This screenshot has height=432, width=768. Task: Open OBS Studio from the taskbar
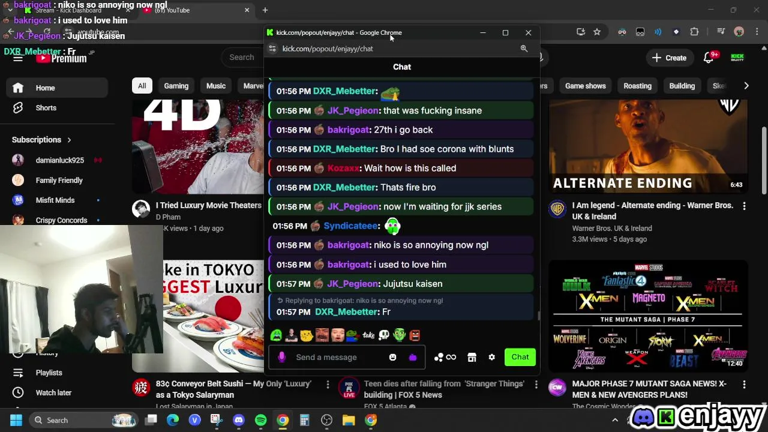[x=326, y=420]
